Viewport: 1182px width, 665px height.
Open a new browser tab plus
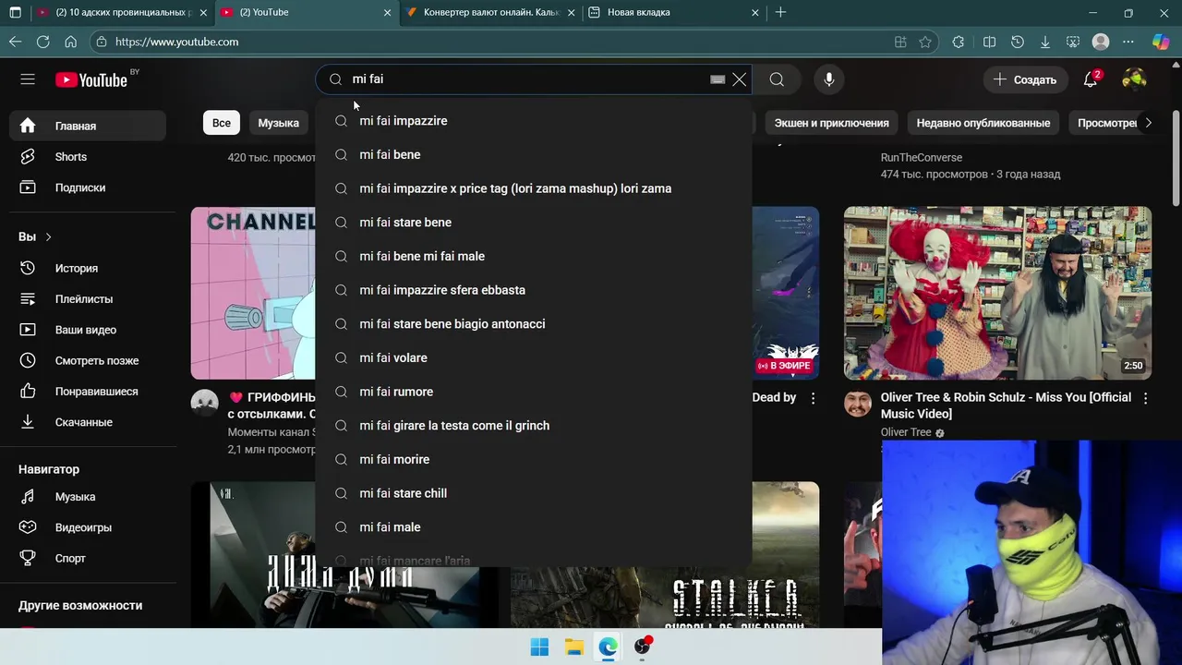point(780,12)
